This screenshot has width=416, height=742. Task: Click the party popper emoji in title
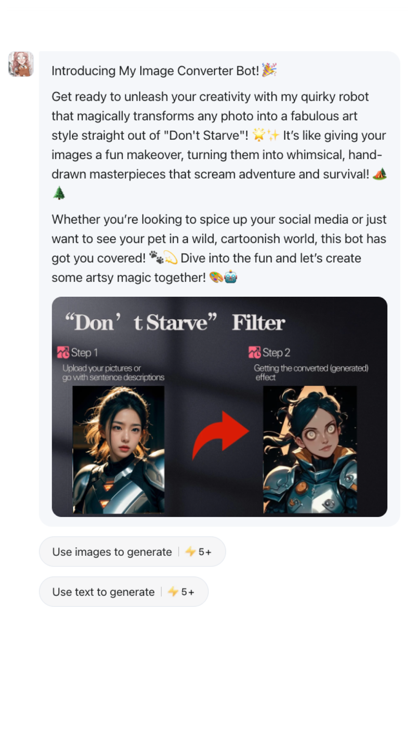(269, 70)
